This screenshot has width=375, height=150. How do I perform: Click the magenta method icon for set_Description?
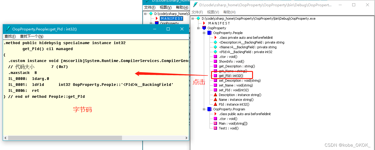click(215, 81)
